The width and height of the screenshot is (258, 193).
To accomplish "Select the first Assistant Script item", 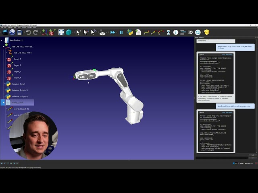I will [x=18, y=84].
